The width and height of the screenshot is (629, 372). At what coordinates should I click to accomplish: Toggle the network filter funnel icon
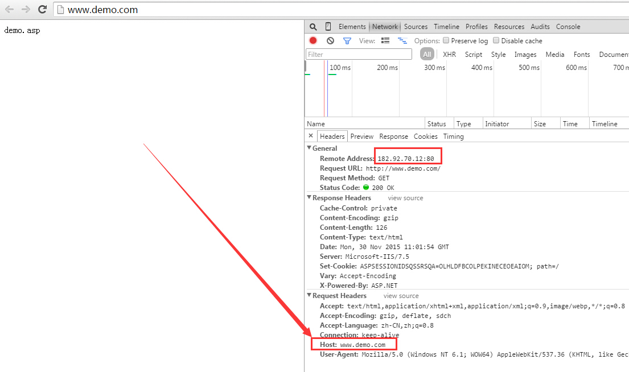coord(347,41)
